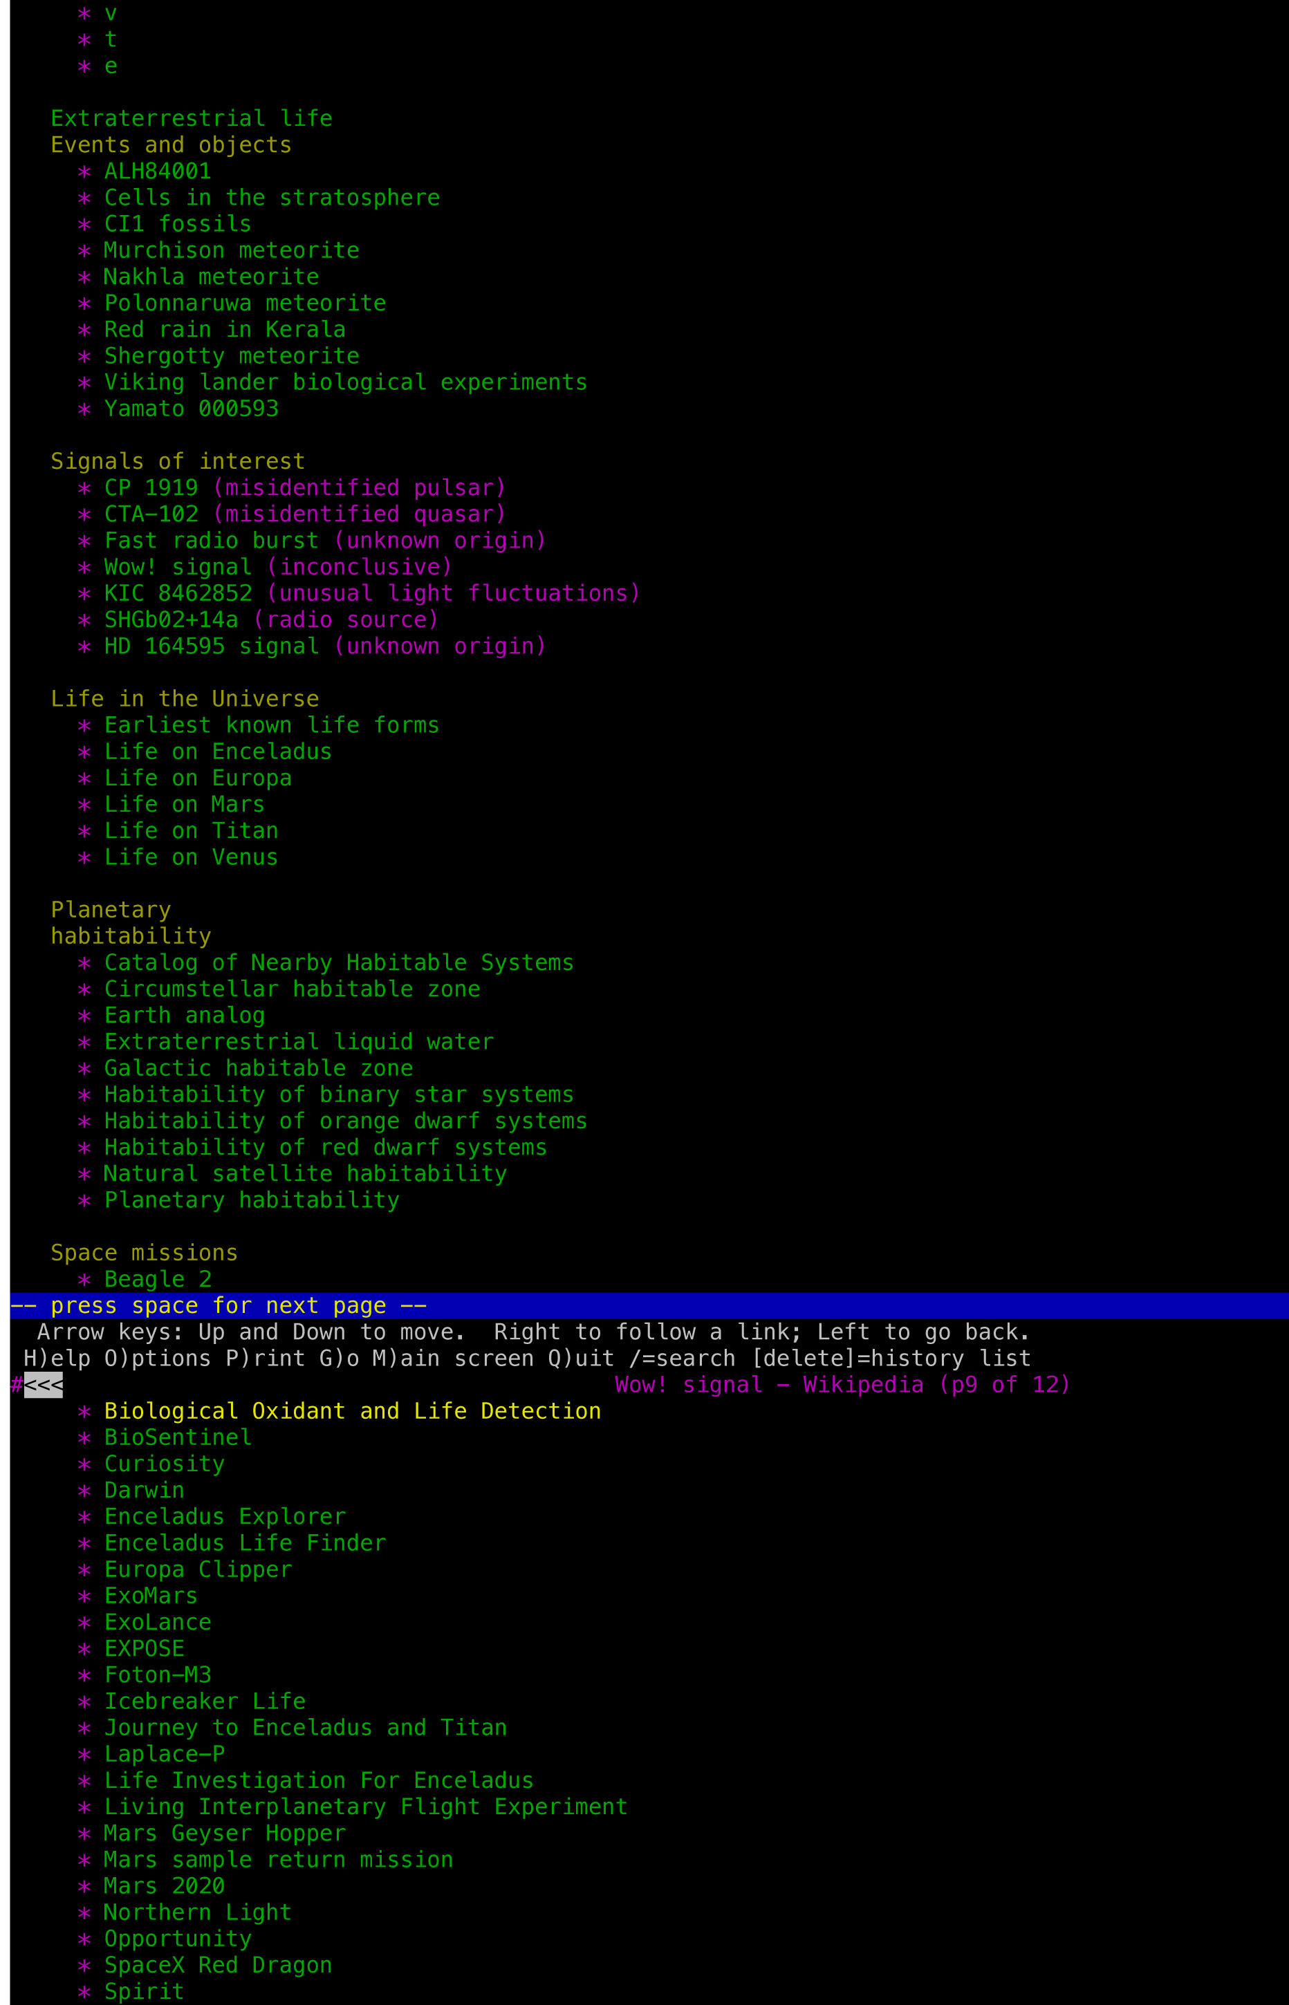1289x2005 pixels.
Task: Follow Life on Enceladus link
Action: (219, 752)
